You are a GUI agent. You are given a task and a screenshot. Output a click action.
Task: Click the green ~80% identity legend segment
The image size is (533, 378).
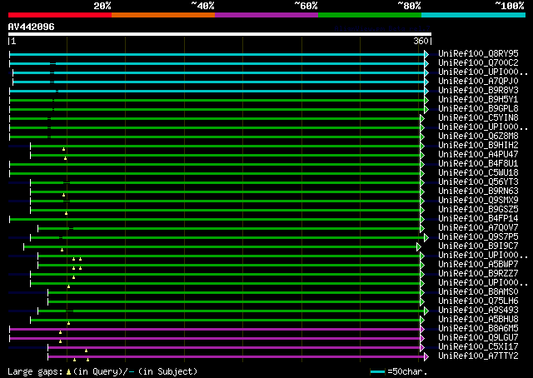coord(370,15)
